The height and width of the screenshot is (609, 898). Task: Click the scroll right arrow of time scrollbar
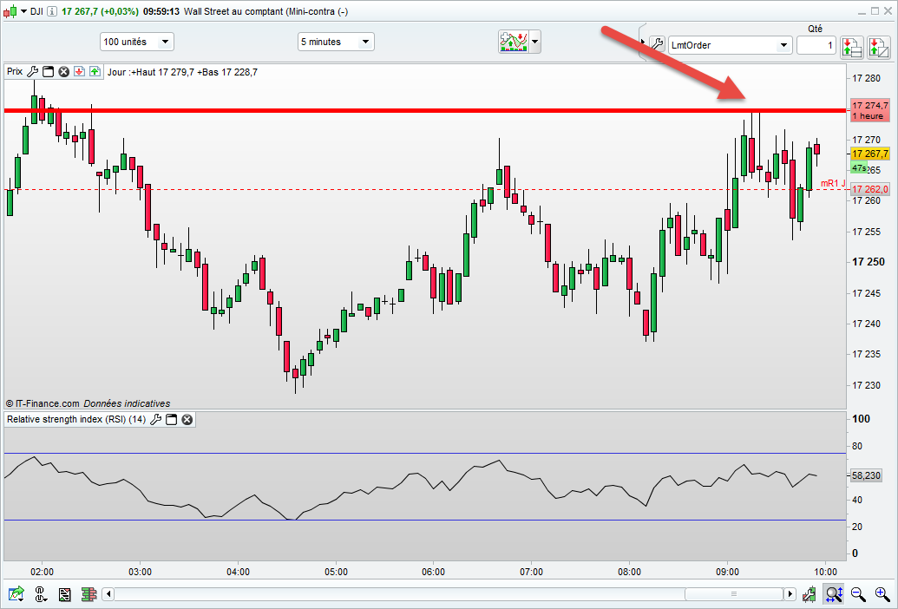pos(790,594)
